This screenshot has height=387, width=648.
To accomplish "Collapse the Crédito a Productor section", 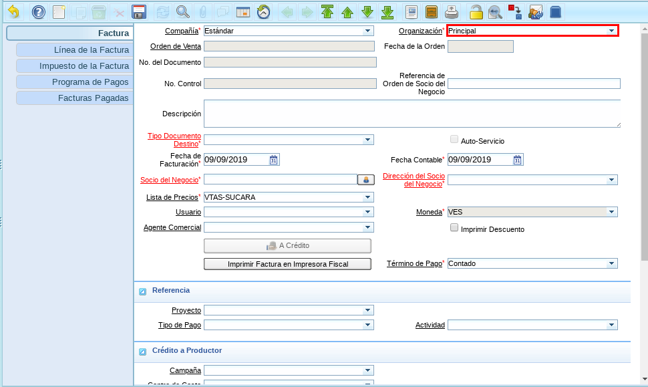I will pyautogui.click(x=142, y=352).
